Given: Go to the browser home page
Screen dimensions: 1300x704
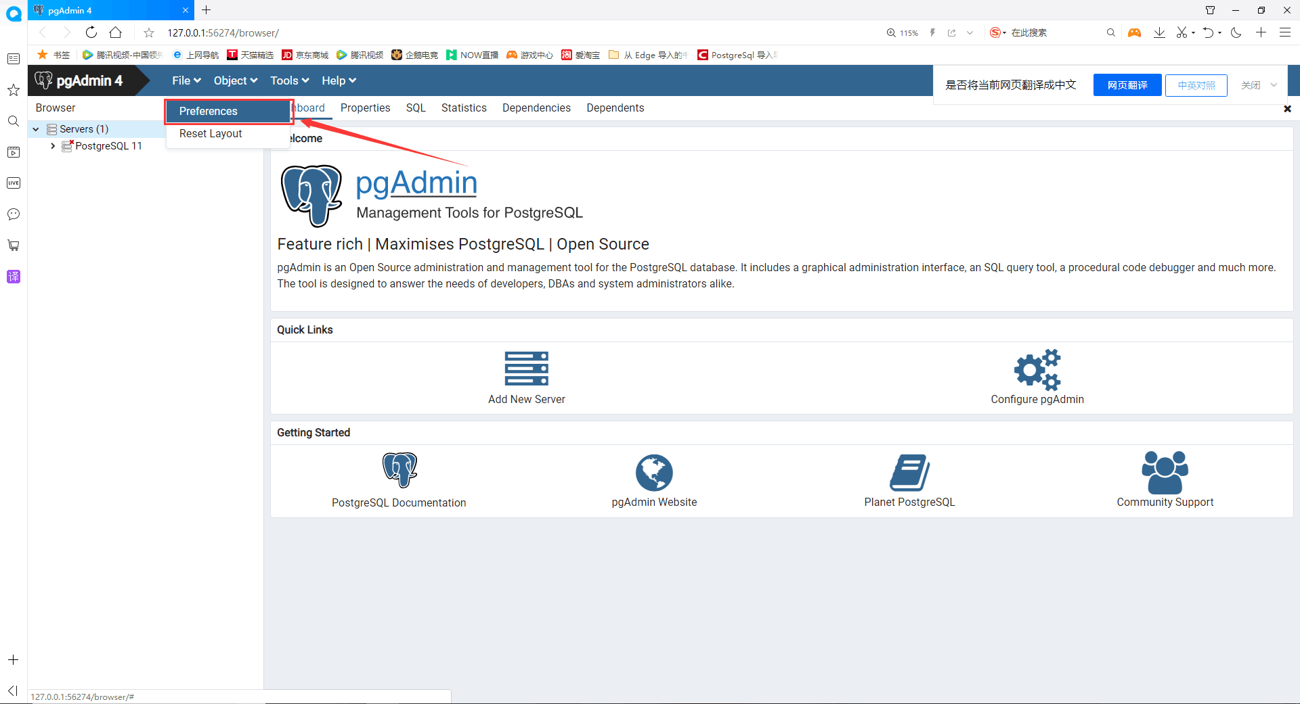Looking at the screenshot, I should click(116, 32).
